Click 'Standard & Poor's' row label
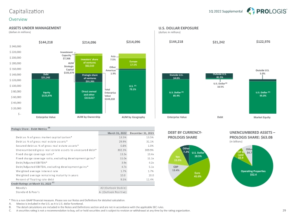Image resolution: width=293 pixels, height=220 pixels. (x=28, y=192)
